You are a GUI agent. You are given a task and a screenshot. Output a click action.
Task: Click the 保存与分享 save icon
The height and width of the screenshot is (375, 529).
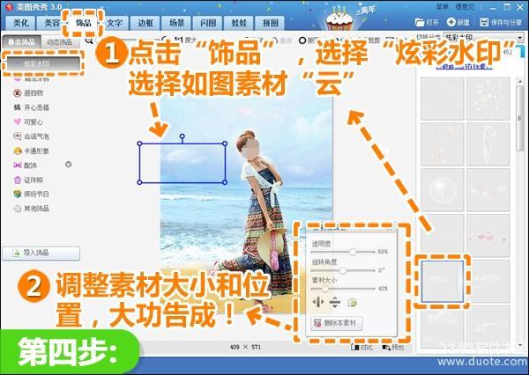click(x=482, y=20)
